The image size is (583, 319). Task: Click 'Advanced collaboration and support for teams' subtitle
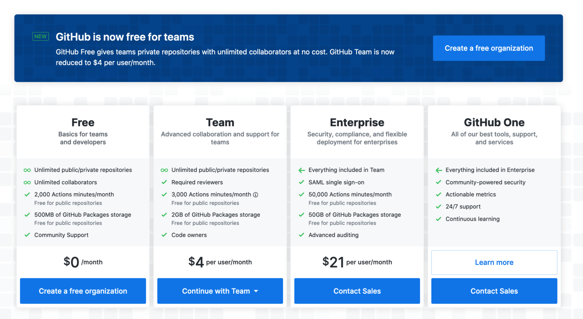coord(220,138)
